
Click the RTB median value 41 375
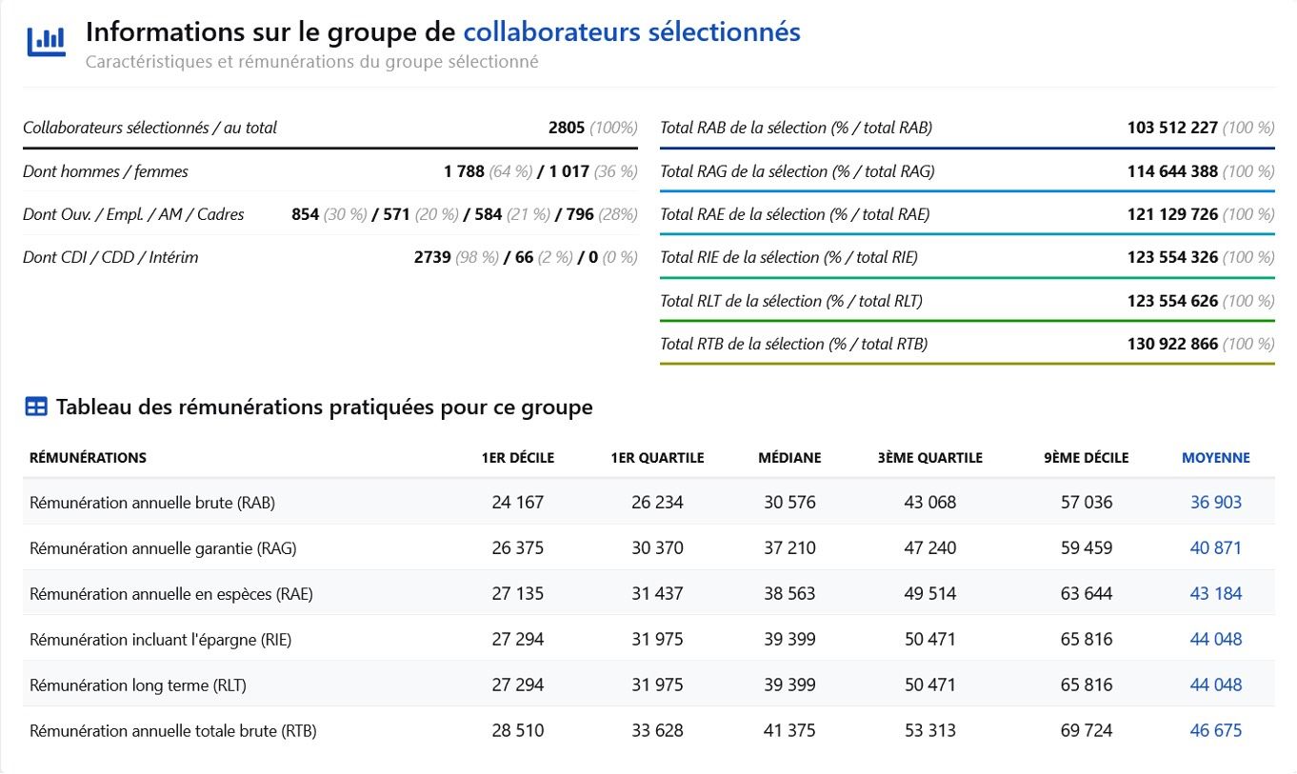[x=789, y=730]
